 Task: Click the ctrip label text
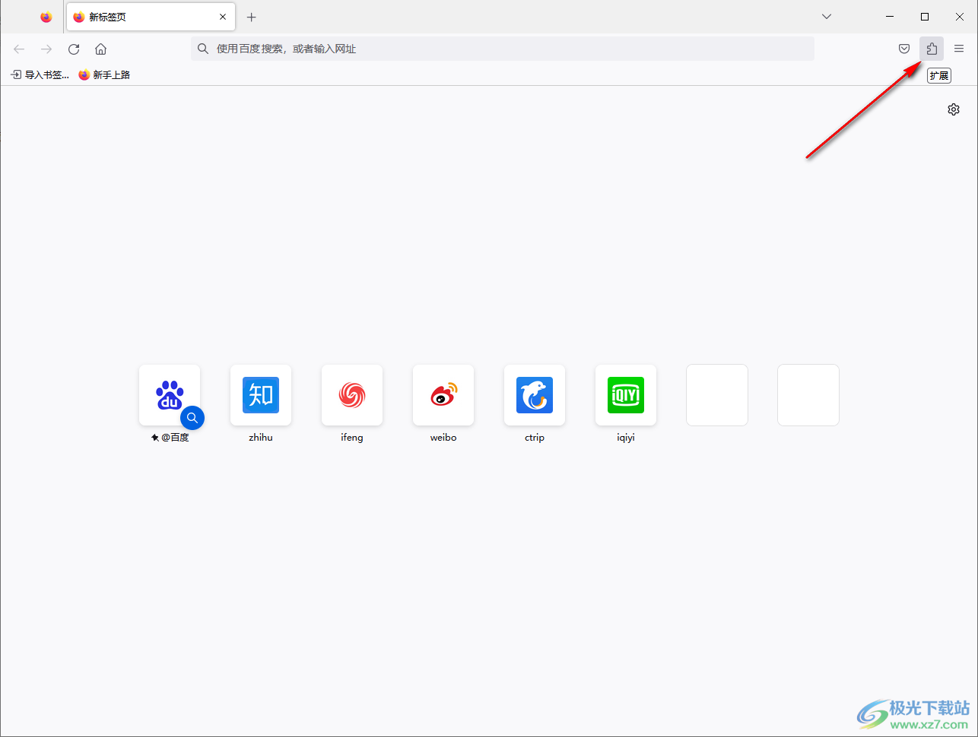(x=535, y=438)
